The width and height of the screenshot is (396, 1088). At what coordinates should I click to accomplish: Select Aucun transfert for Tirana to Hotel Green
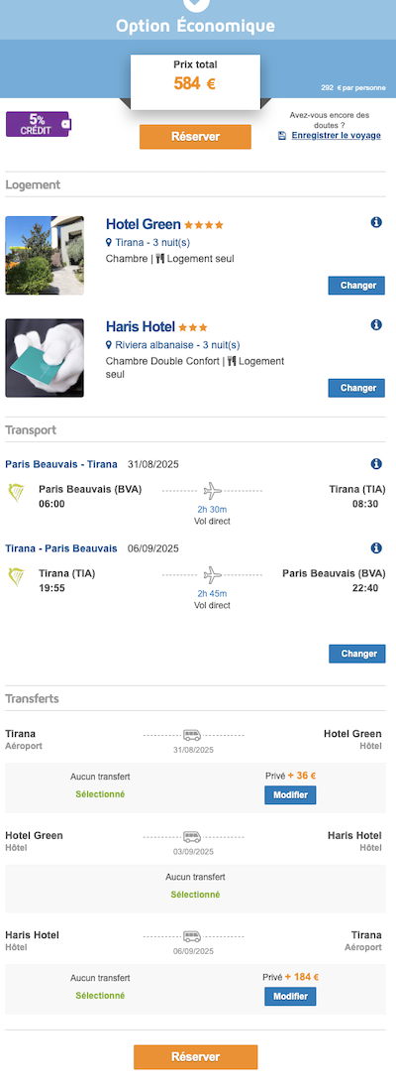[x=100, y=786]
